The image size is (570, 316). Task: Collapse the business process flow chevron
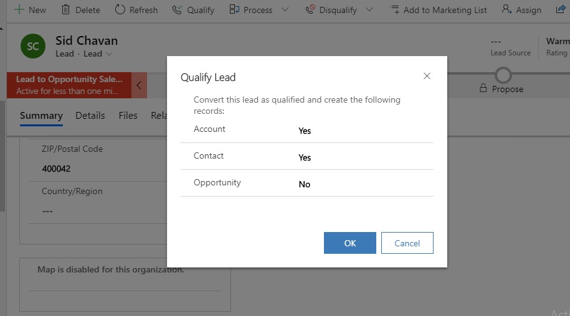139,85
